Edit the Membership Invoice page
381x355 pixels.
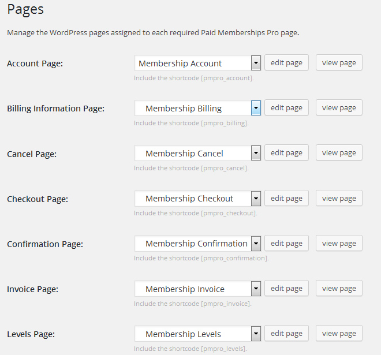click(x=286, y=288)
